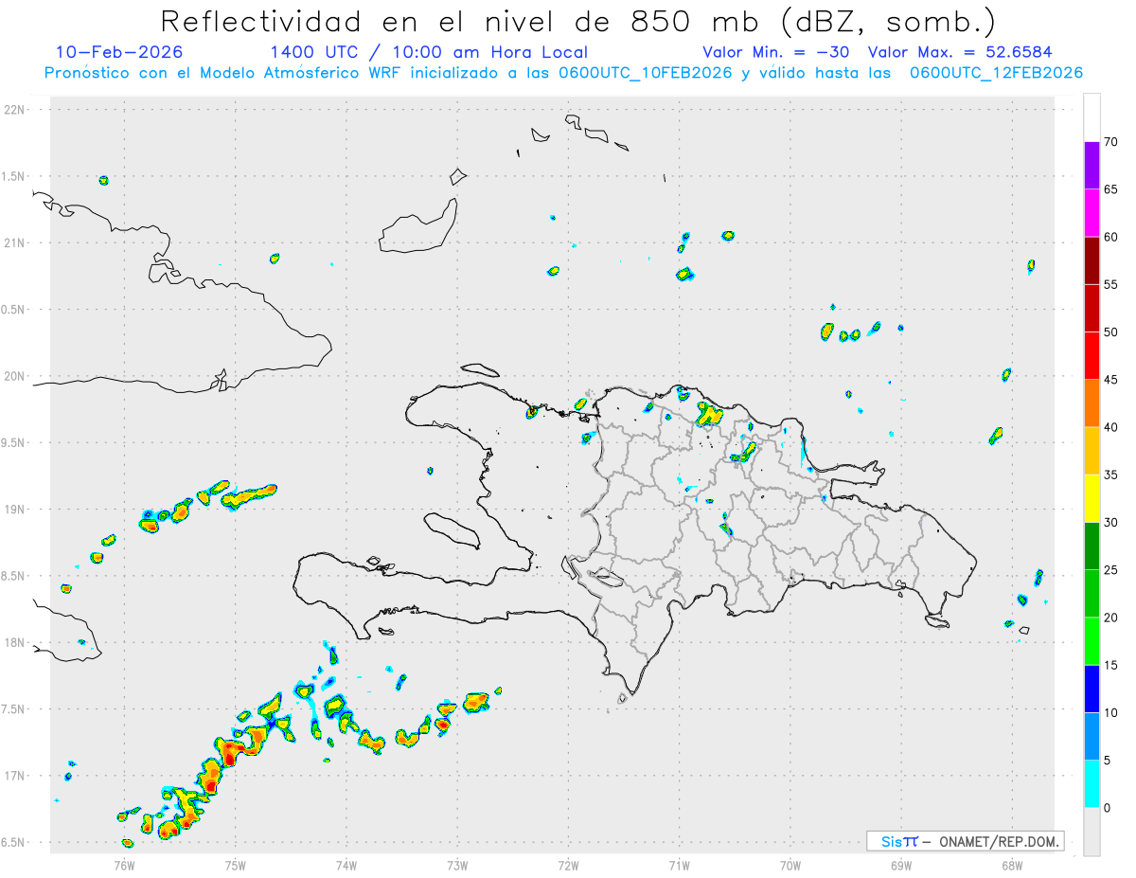Click the colorbar value '40'
The image size is (1136, 878).
[1111, 427]
